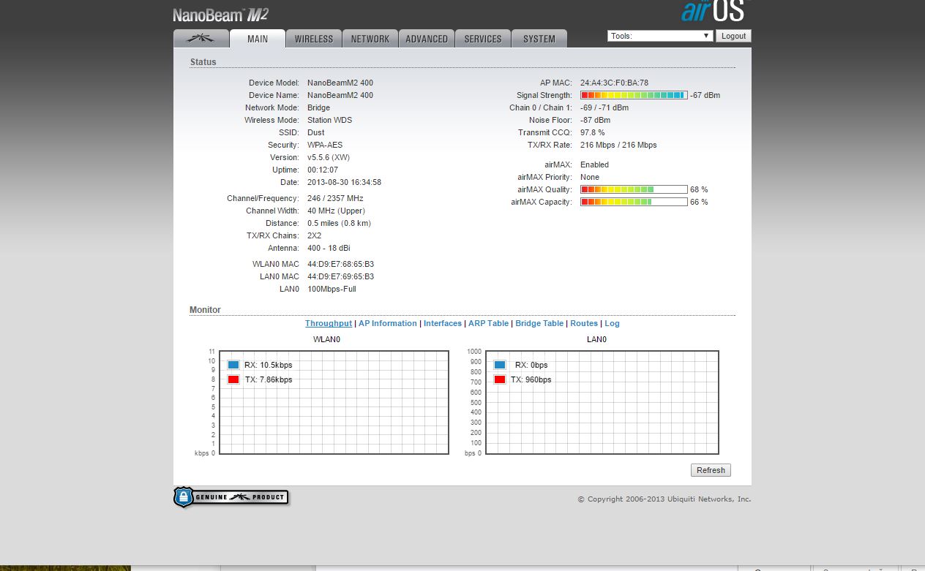This screenshot has height=571, width=925.
Task: Click the airMAX Quality bar
Action: click(x=634, y=189)
